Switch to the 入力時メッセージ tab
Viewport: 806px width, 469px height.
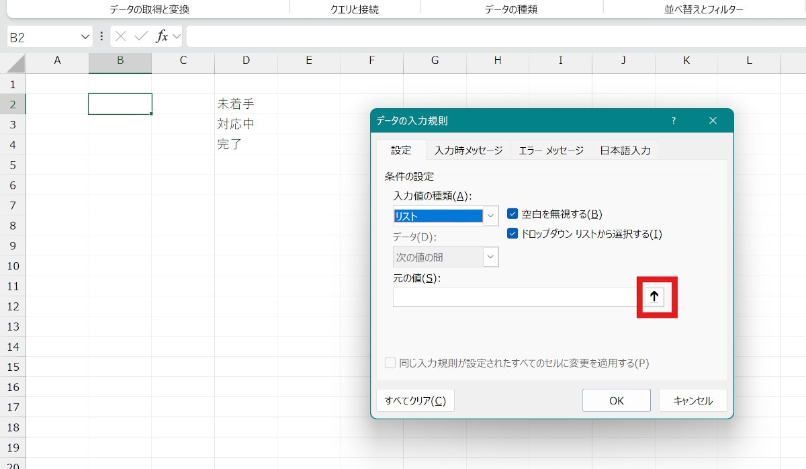(468, 151)
